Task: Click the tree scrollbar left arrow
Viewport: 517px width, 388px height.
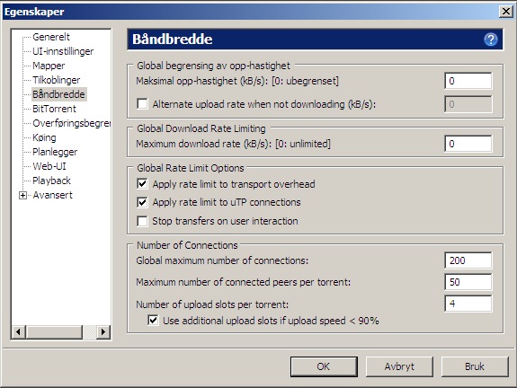Action: tap(19, 331)
